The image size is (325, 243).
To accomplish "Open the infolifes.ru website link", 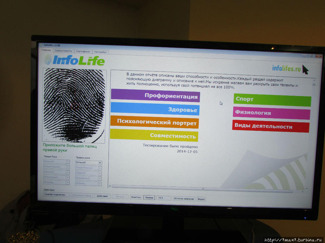I will point(286,68).
